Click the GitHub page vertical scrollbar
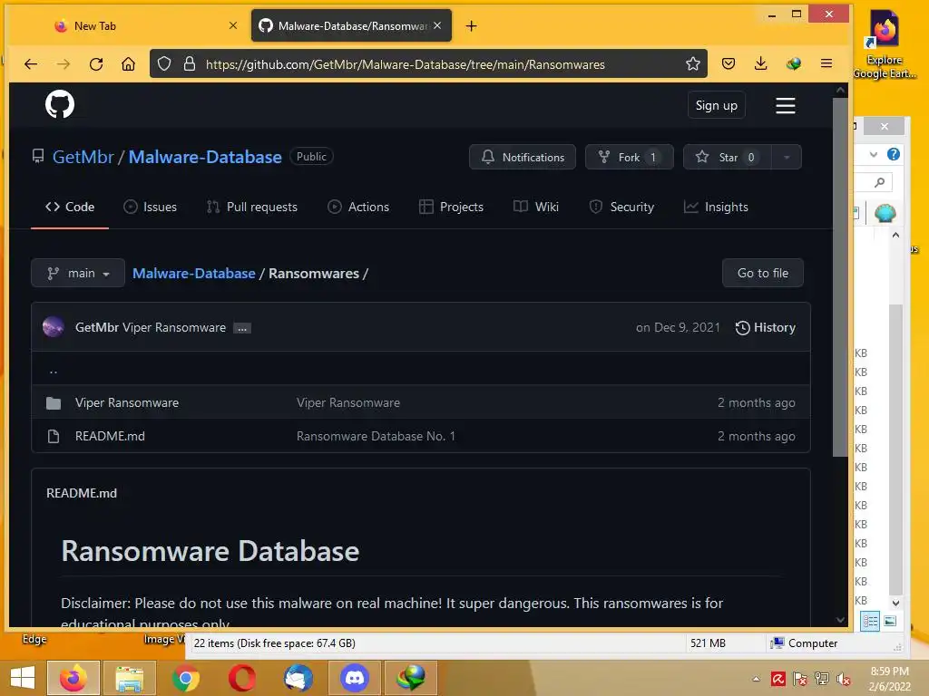Image resolution: width=929 pixels, height=696 pixels. coord(840,277)
